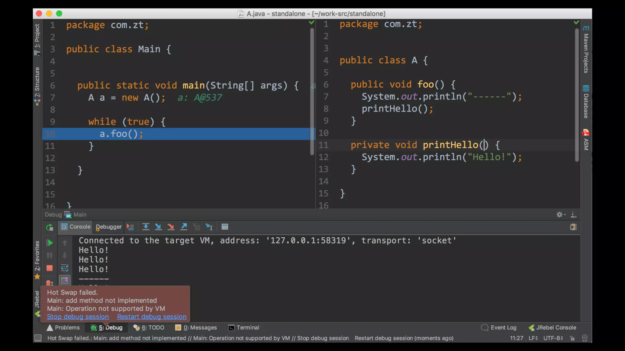This screenshot has height=351, width=625.
Task: Click the Step Over icon
Action: (146, 227)
